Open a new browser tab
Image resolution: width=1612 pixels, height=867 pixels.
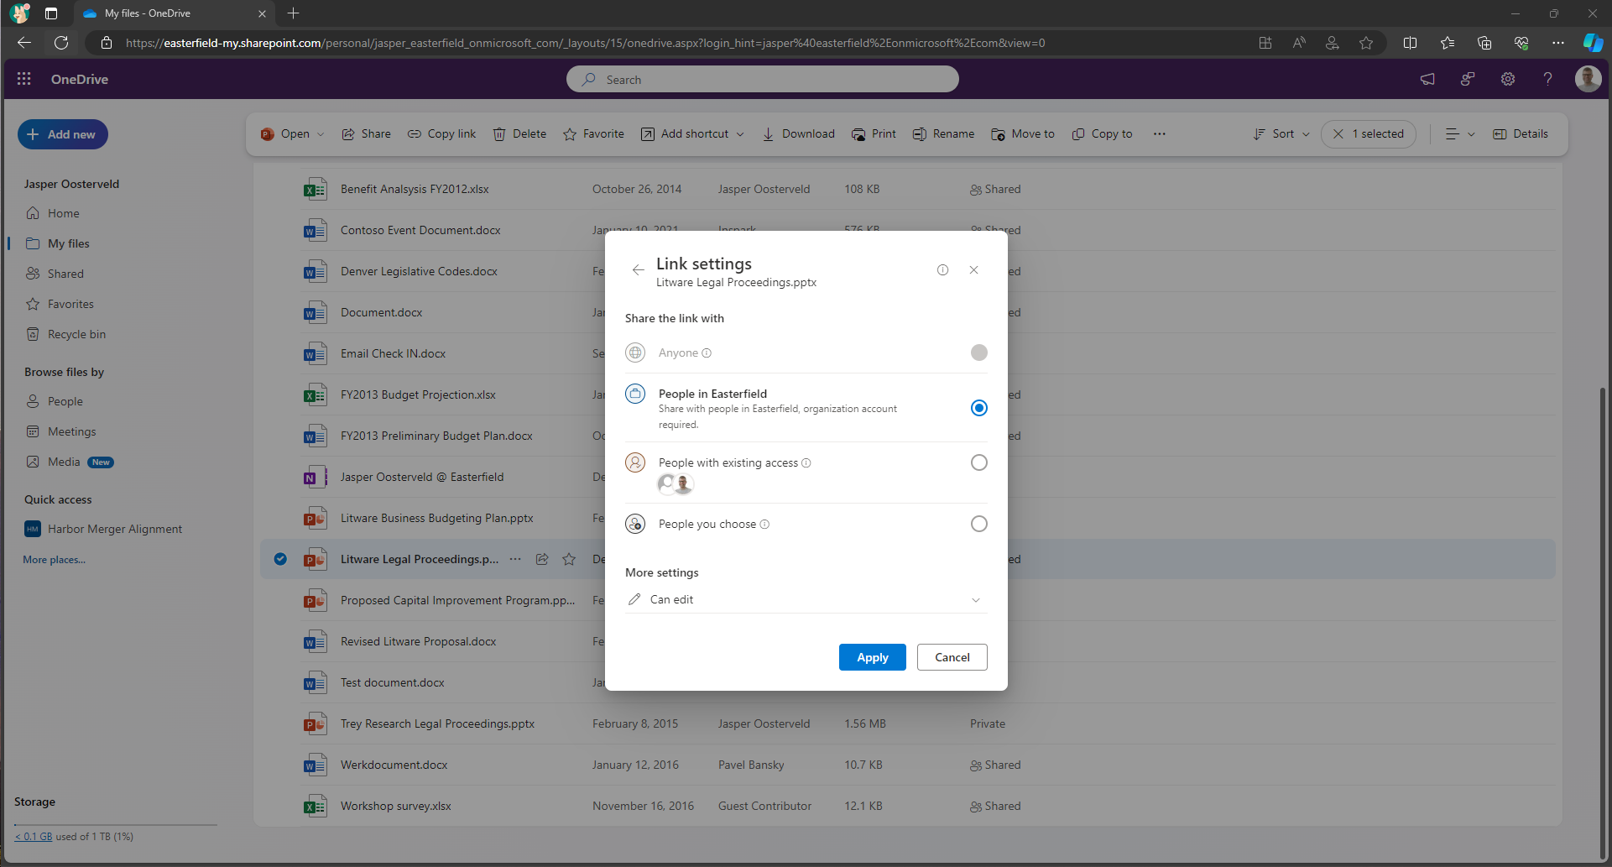(x=293, y=13)
